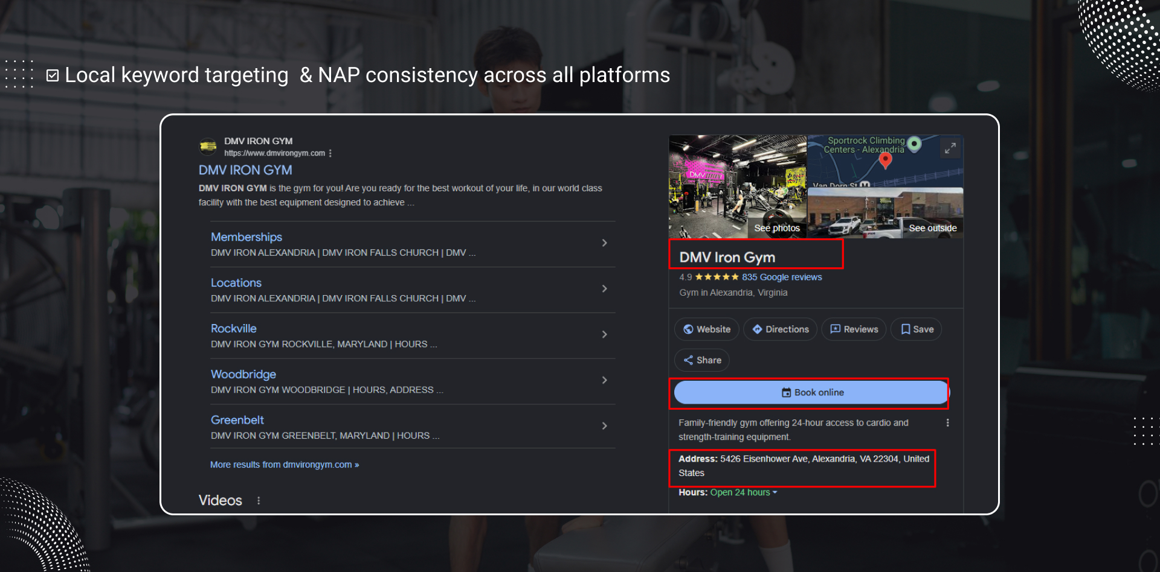
Task: Click the Share button
Action: click(x=701, y=360)
